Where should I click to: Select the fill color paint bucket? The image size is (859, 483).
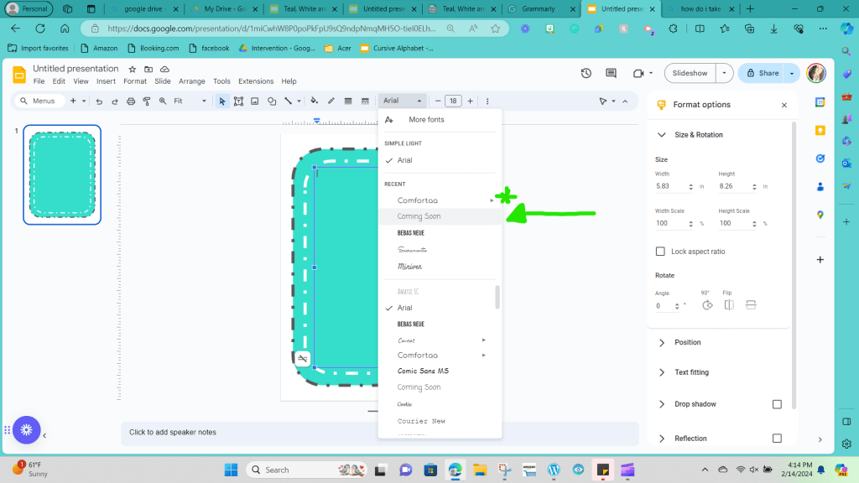(x=315, y=101)
